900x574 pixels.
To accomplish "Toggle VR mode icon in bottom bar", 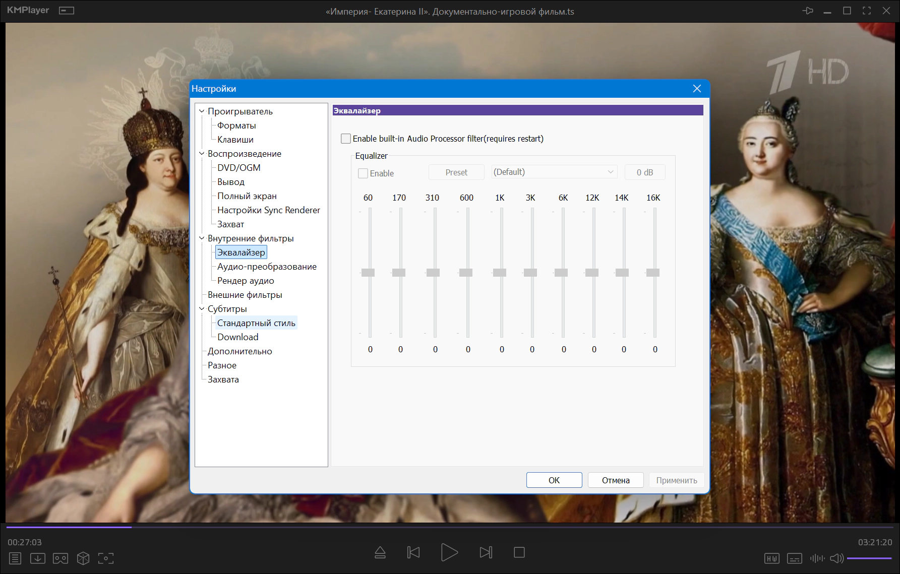I will 61,558.
